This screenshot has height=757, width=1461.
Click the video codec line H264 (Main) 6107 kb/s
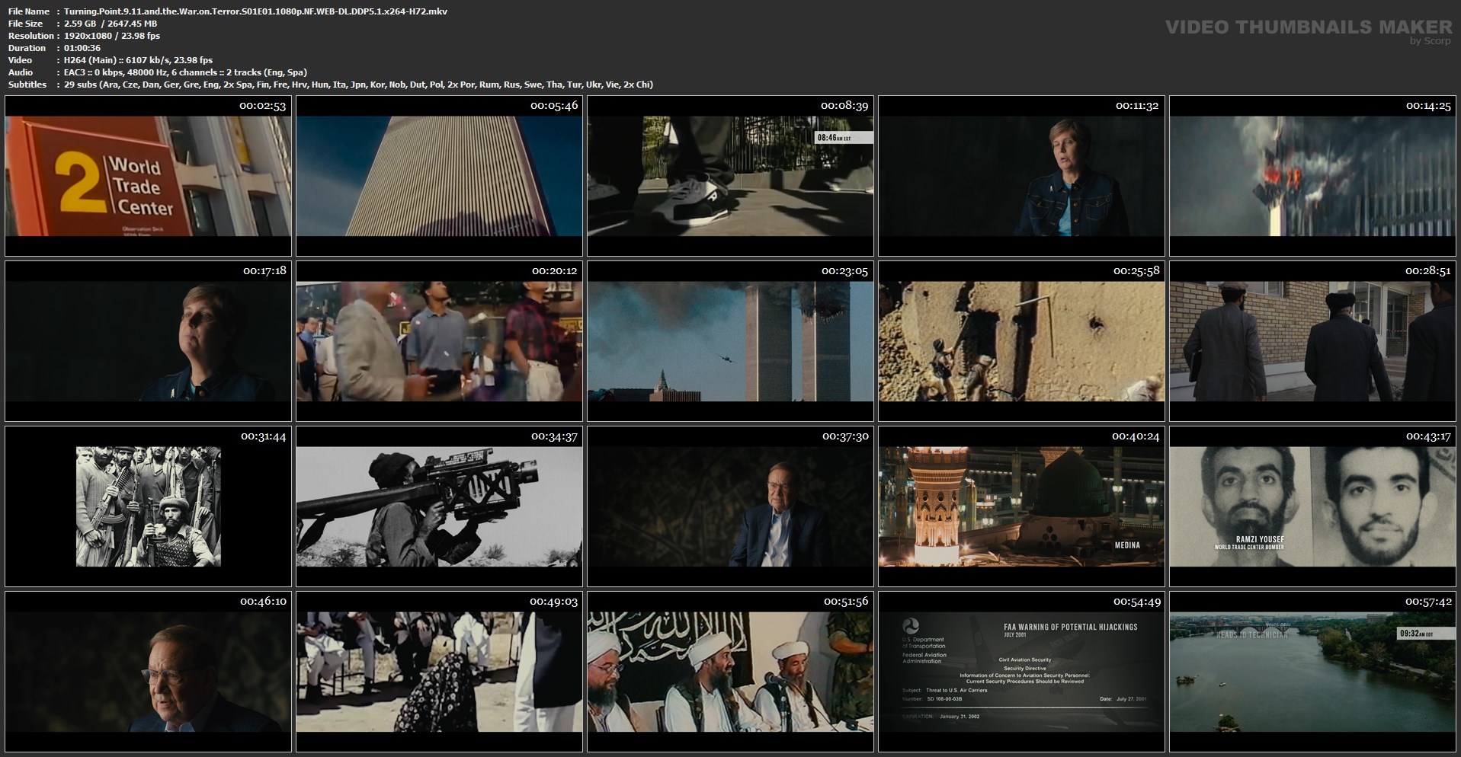coord(138,60)
